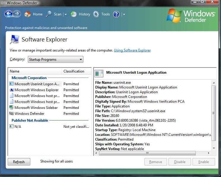Select the Microsoft Userinit Logon row icon
Screen dimensions: 221x177
(x=11, y=84)
